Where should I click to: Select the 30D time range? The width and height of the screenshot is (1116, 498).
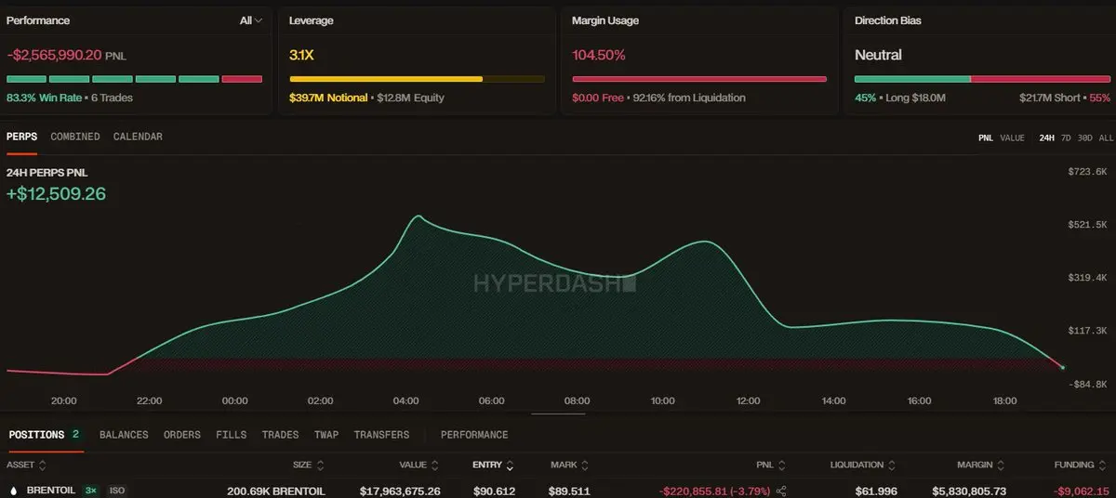point(1084,138)
